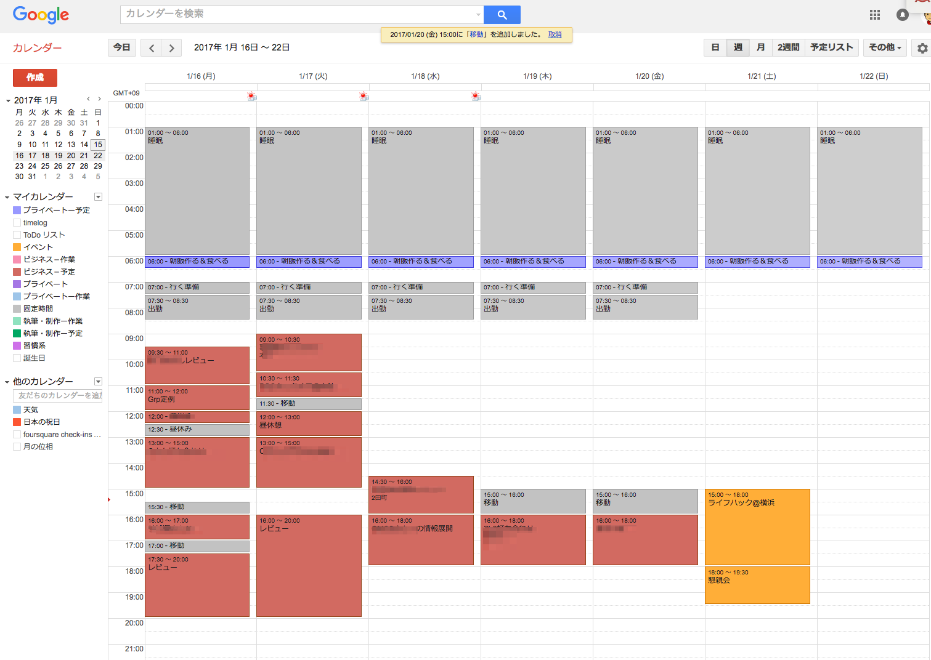Go to the previous week arrow
This screenshot has height=660, width=931.
(x=151, y=48)
